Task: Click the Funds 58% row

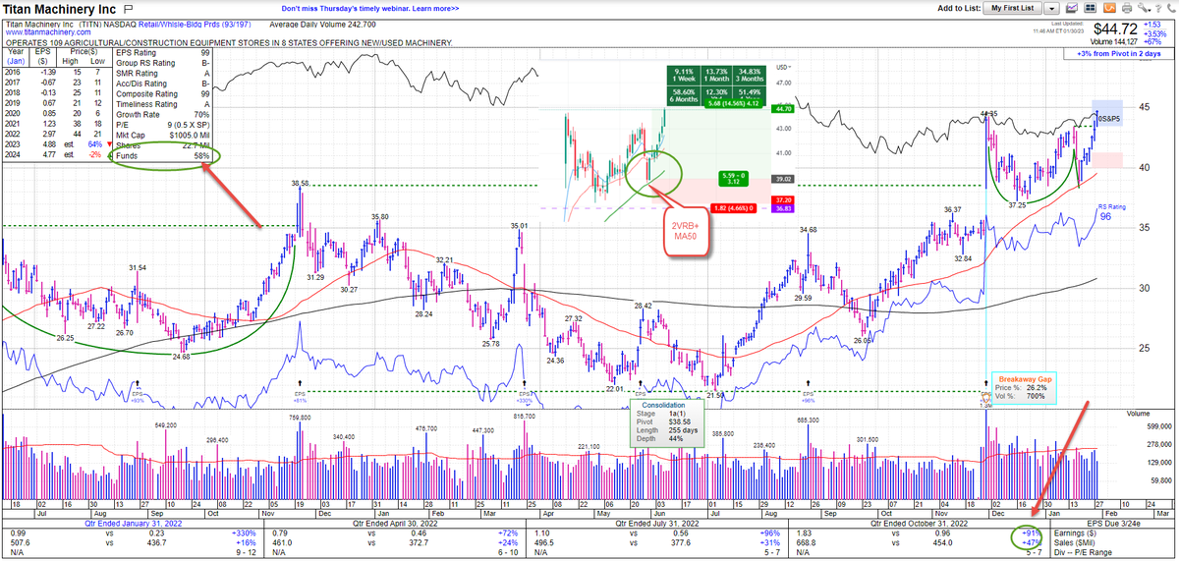Action: [x=163, y=155]
